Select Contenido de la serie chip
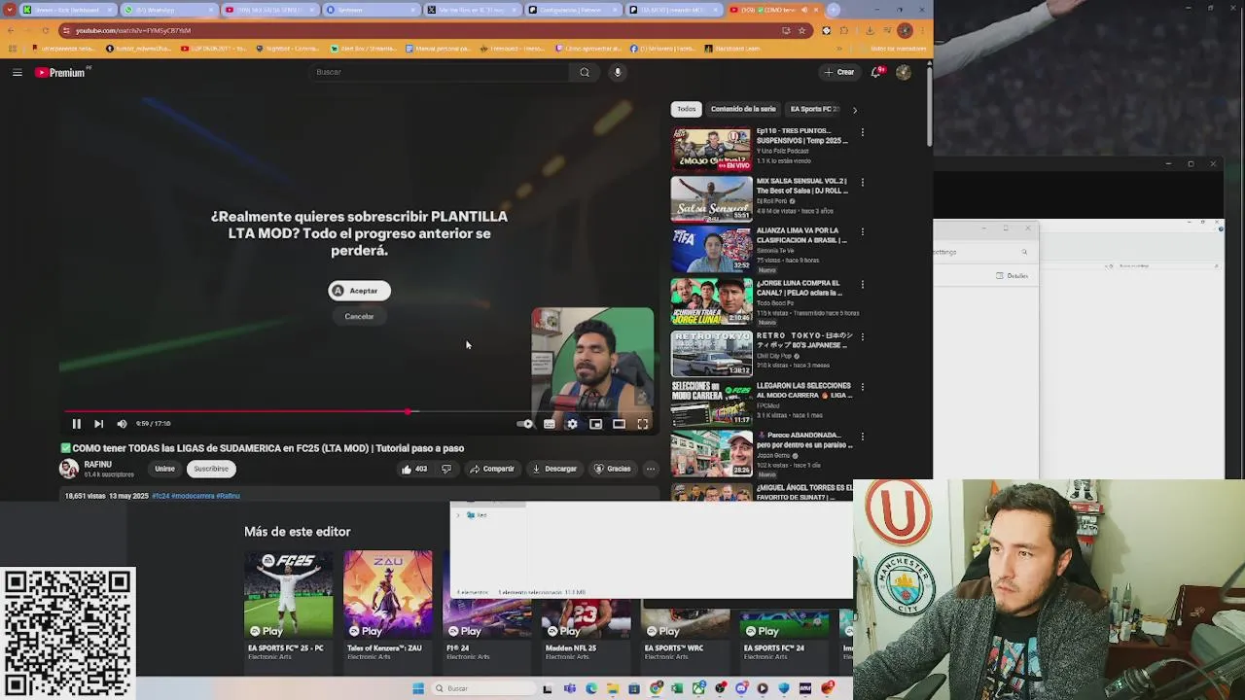Screen dimensions: 1245x700 [743, 109]
